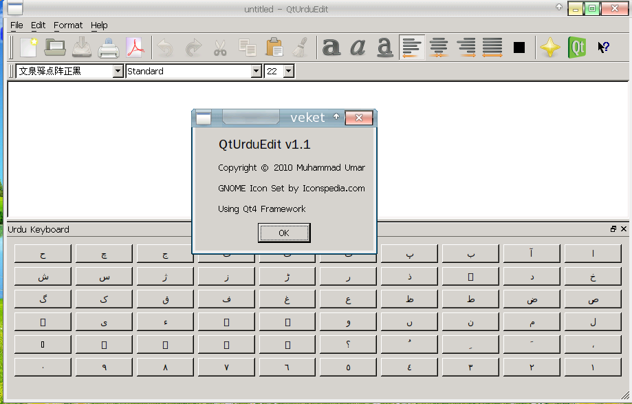Redo the last action
Viewport: 632px width, 404px height.
coord(193,47)
